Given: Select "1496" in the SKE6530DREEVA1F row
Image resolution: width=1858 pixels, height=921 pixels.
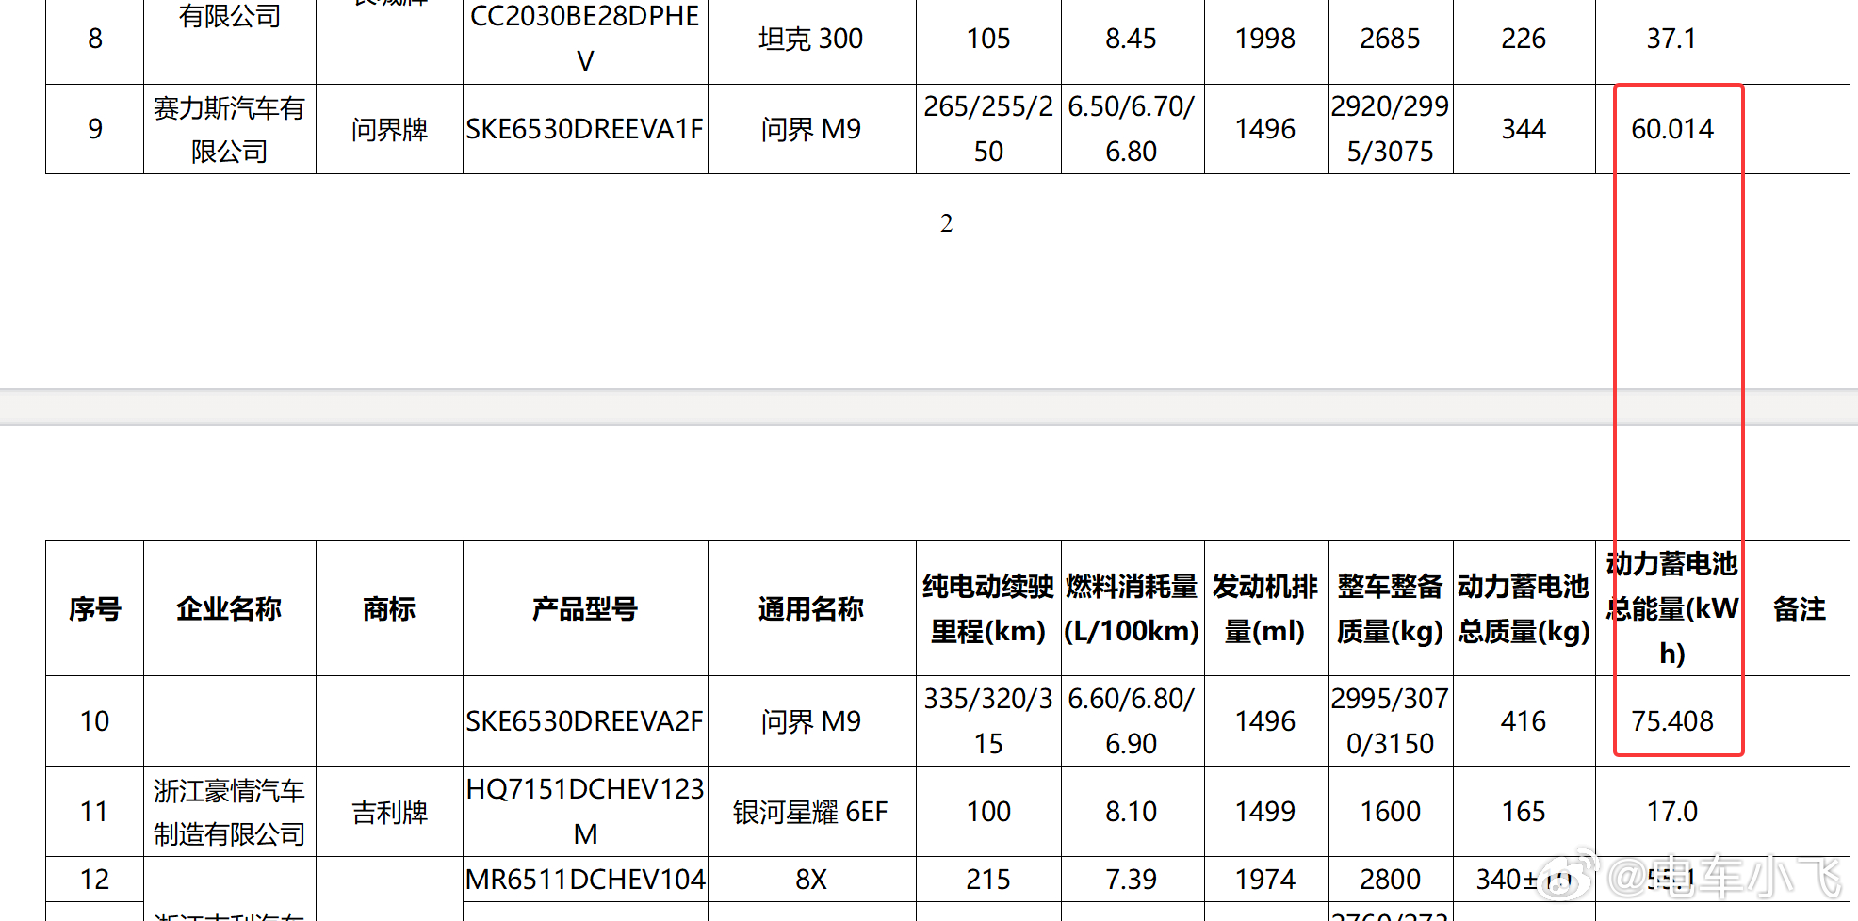Looking at the screenshot, I should [1265, 129].
